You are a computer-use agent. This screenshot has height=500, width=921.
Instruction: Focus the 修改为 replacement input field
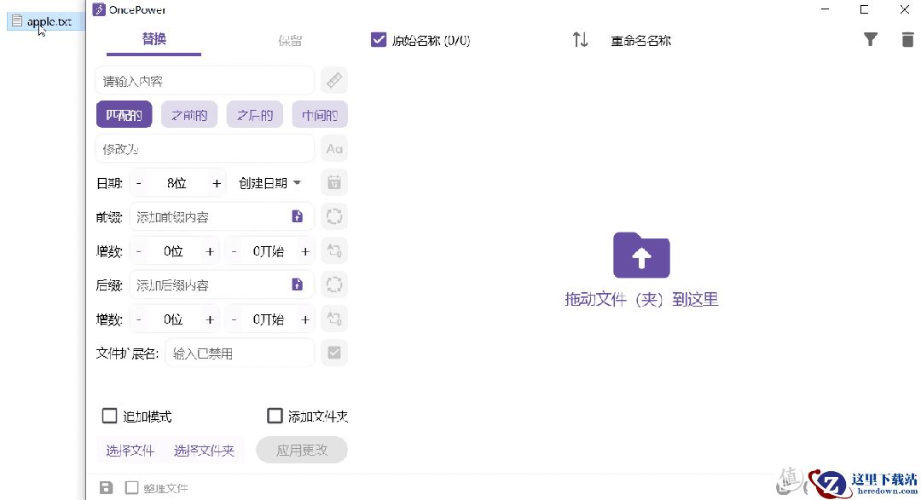pyautogui.click(x=205, y=148)
